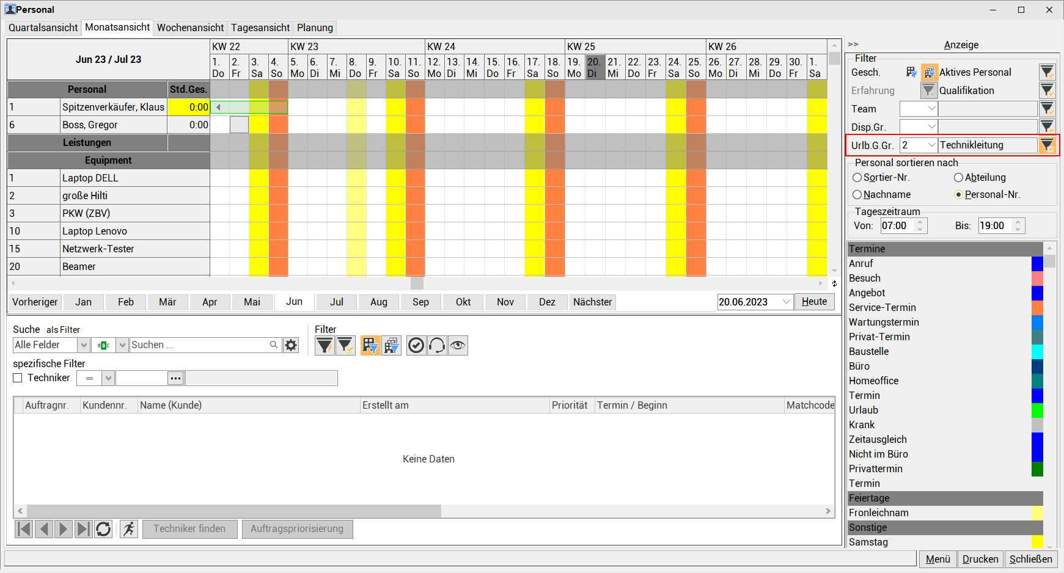Switch to the Wochenansicht tab
The image size is (1064, 573).
pos(190,27)
